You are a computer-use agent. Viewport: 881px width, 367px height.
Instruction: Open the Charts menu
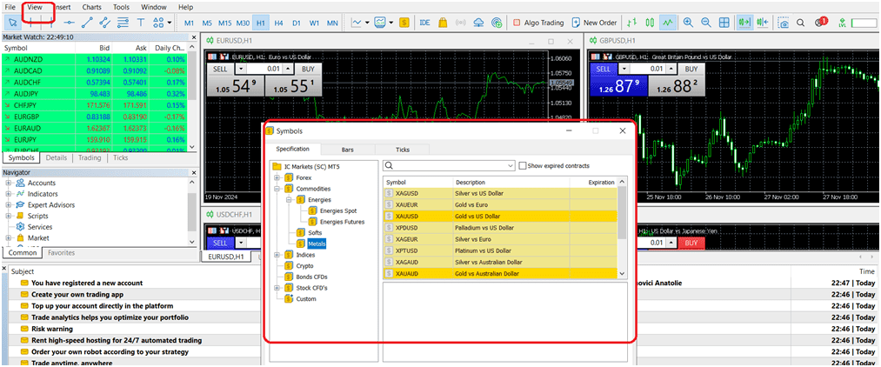91,7
